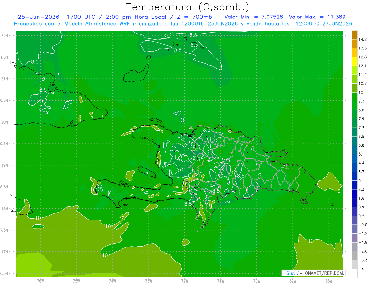This screenshot has width=369, height=285.
Task: Select the '17N' latitude axis label
Action: click(5, 252)
